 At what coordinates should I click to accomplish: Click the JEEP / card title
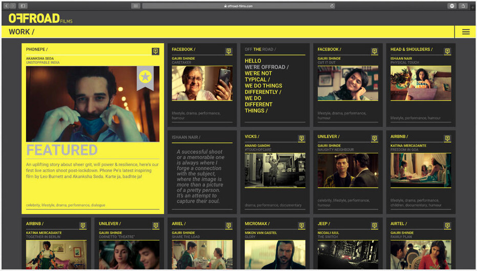point(324,223)
